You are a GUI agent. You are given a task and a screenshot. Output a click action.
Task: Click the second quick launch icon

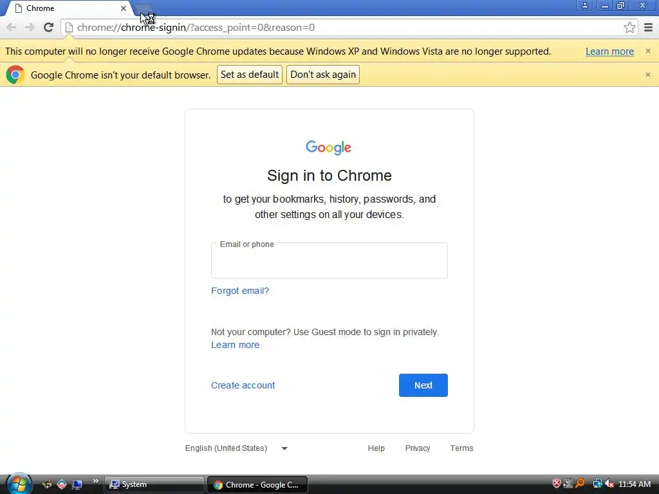click(62, 484)
